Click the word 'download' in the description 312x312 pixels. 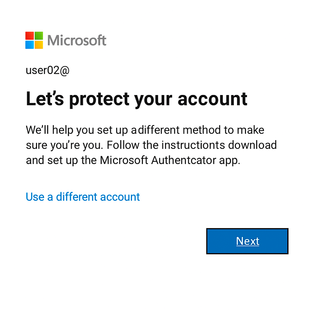click(x=252, y=145)
